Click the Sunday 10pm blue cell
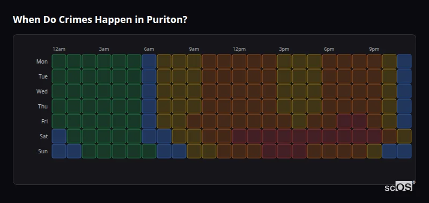 point(389,151)
